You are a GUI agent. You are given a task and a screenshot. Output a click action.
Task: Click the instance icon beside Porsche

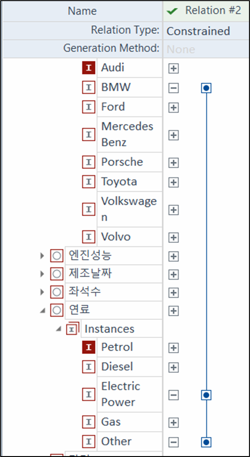click(x=89, y=162)
